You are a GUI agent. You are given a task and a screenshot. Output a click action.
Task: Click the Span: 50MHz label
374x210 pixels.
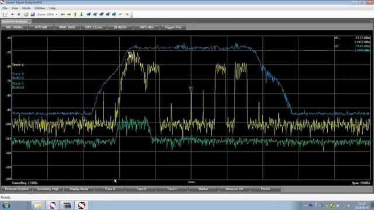[x=361, y=183]
